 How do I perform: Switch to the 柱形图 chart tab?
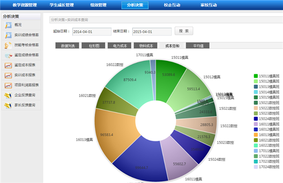[93, 46]
